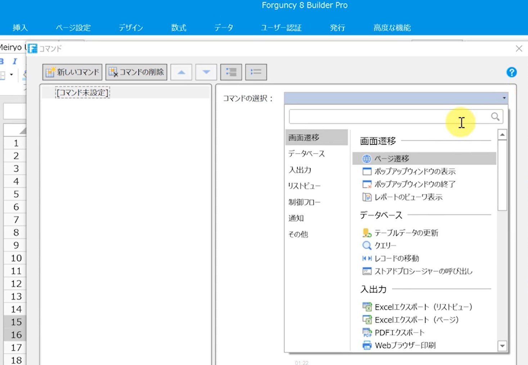Screen dimensions: 528x365
Task: Click the select-all corner of spreadsheet
Action: pos(15,129)
